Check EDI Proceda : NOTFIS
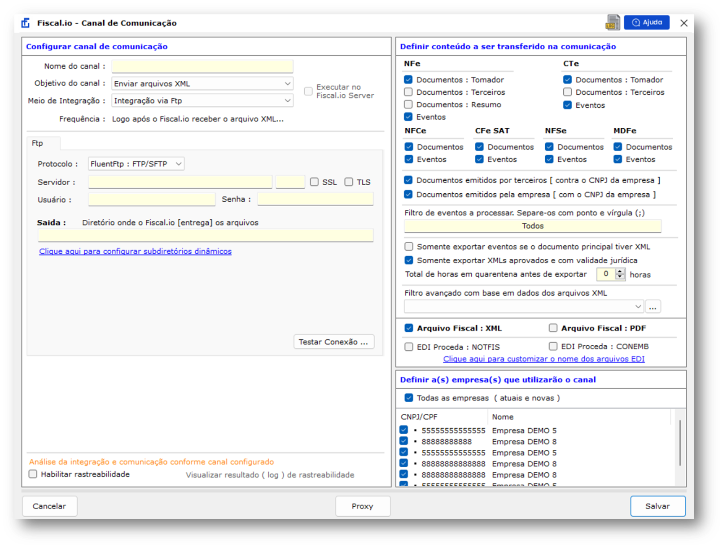723x548 pixels. point(409,347)
